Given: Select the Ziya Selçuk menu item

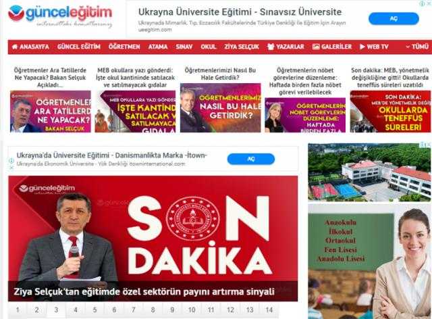Looking at the screenshot, I should (x=242, y=47).
